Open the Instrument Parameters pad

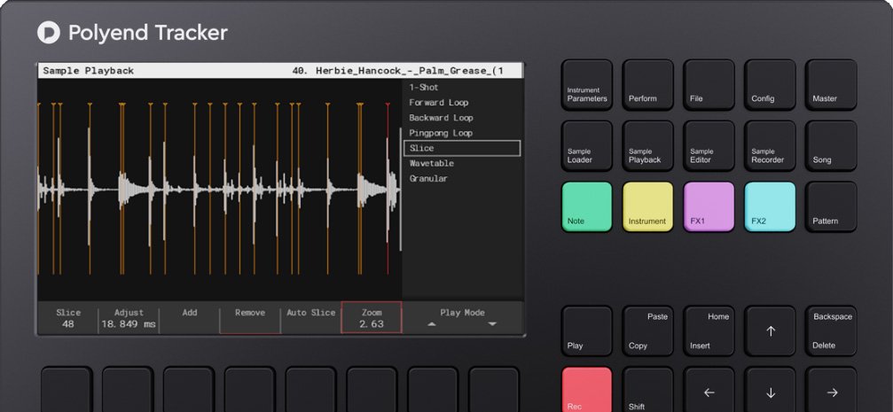tap(587, 85)
